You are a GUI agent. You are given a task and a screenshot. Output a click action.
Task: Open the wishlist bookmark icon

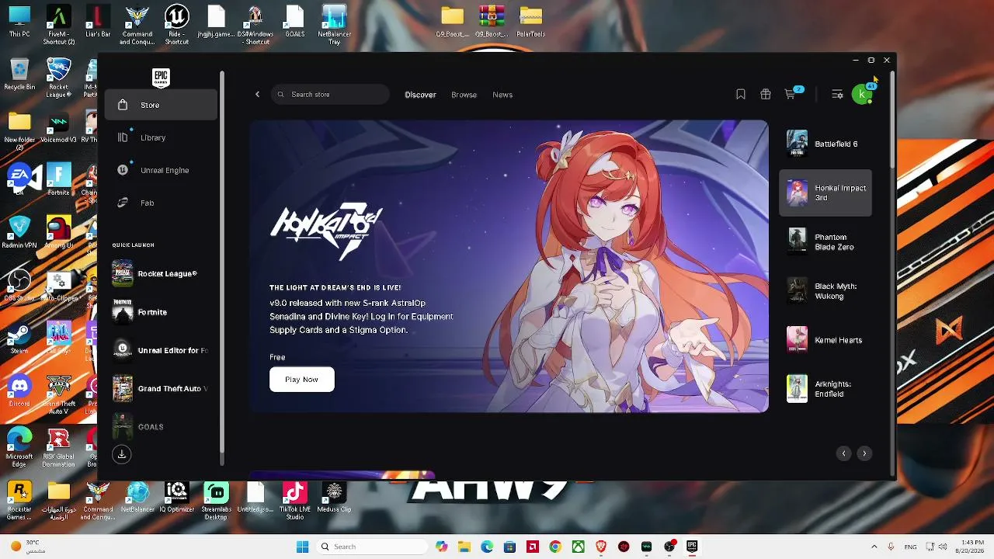pyautogui.click(x=741, y=95)
